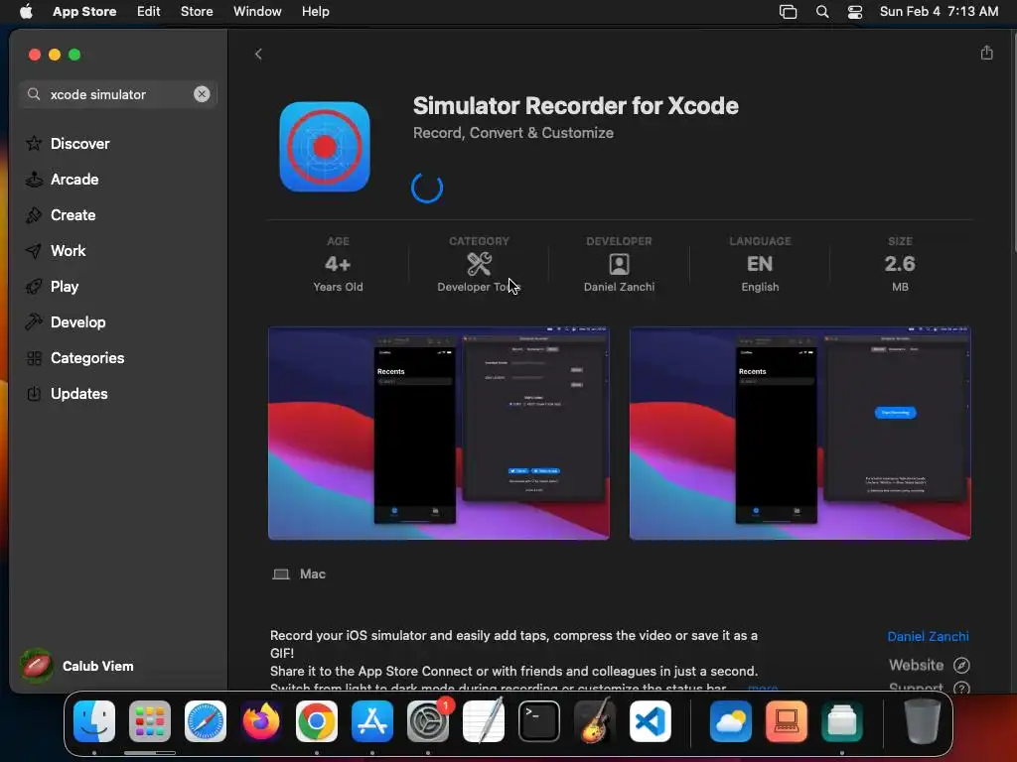Image resolution: width=1017 pixels, height=762 pixels.
Task: Open the second app screenshot thumbnail
Action: 799,433
